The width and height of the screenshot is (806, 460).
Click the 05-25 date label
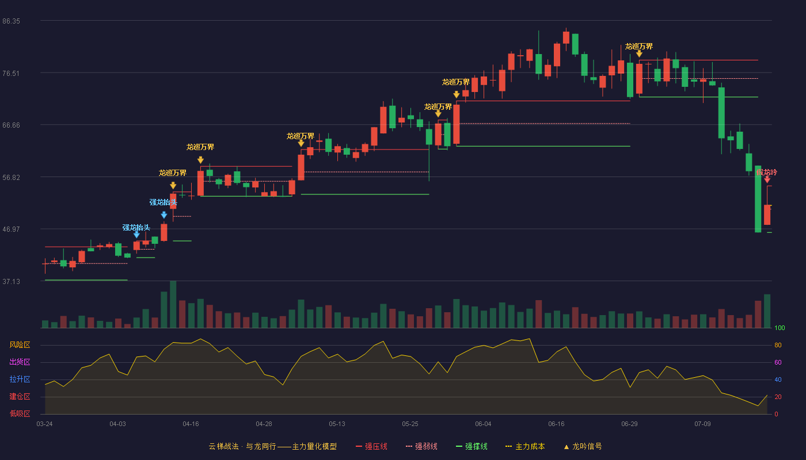click(x=410, y=424)
